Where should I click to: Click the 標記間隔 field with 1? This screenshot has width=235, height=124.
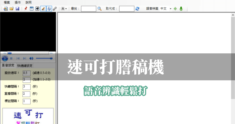click(27, 101)
